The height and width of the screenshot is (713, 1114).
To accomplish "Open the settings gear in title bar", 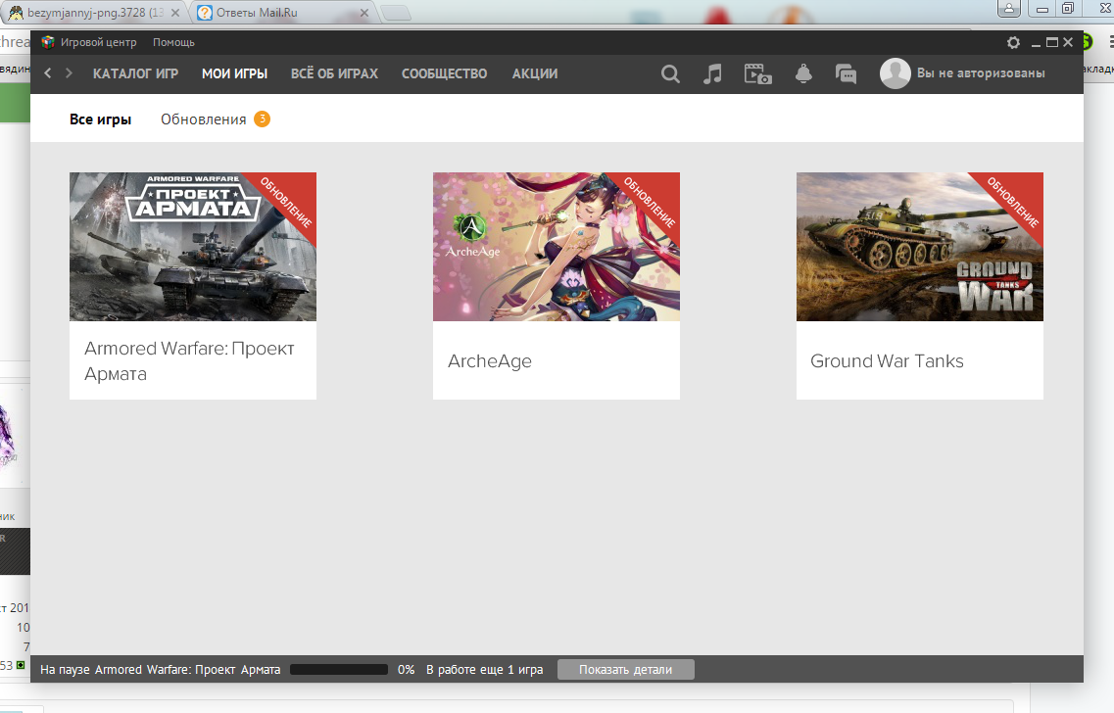I will (x=1013, y=43).
